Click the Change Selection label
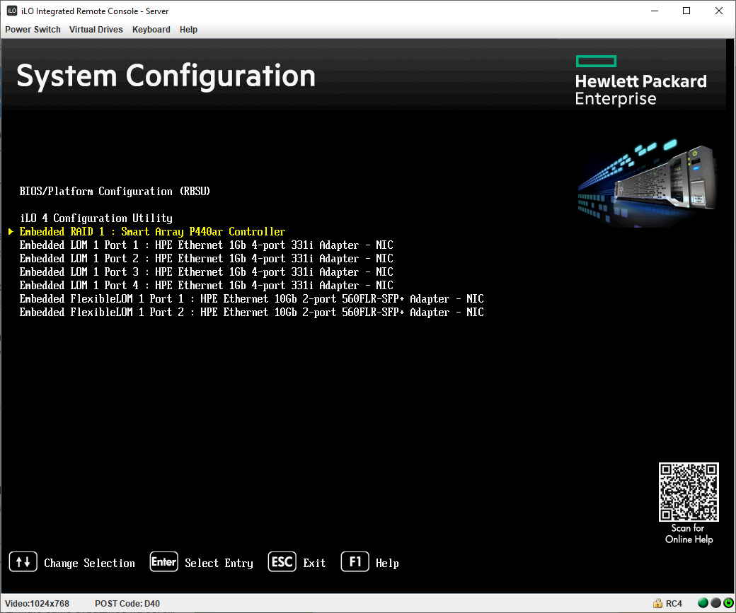The width and height of the screenshot is (736, 613). tap(90, 564)
